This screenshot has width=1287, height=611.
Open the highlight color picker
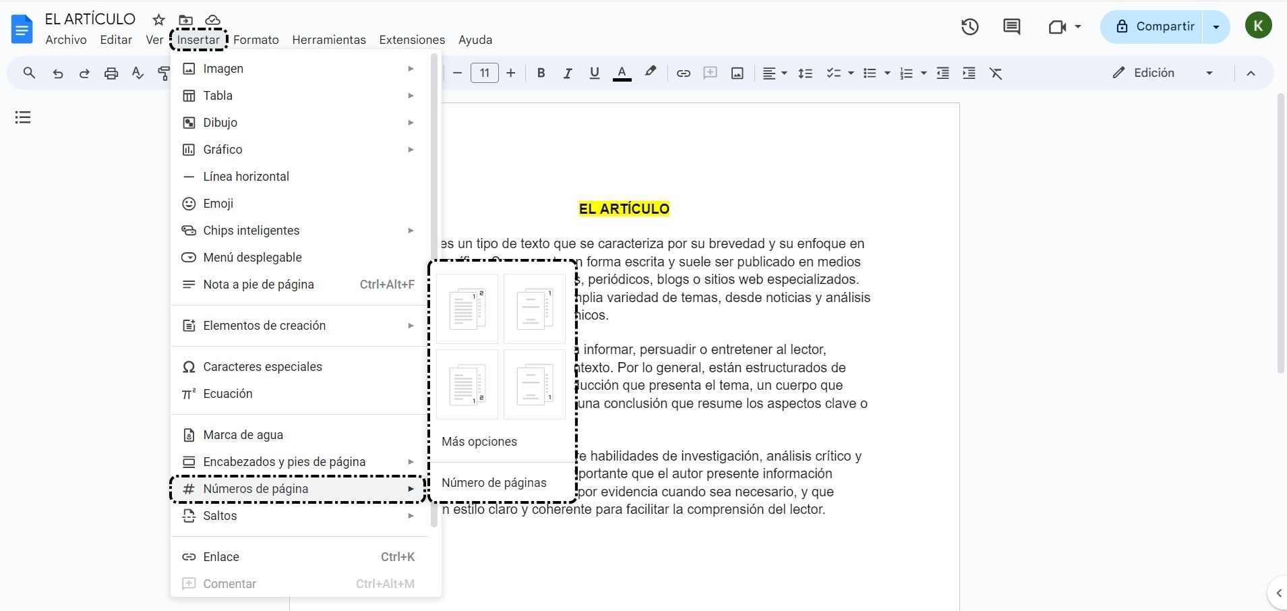click(x=650, y=72)
